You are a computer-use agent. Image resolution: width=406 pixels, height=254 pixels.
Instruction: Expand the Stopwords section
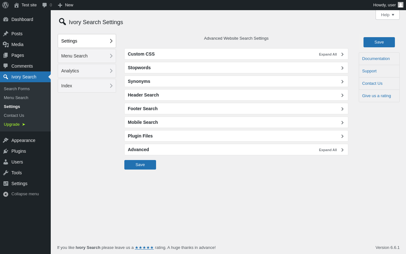coord(236,68)
